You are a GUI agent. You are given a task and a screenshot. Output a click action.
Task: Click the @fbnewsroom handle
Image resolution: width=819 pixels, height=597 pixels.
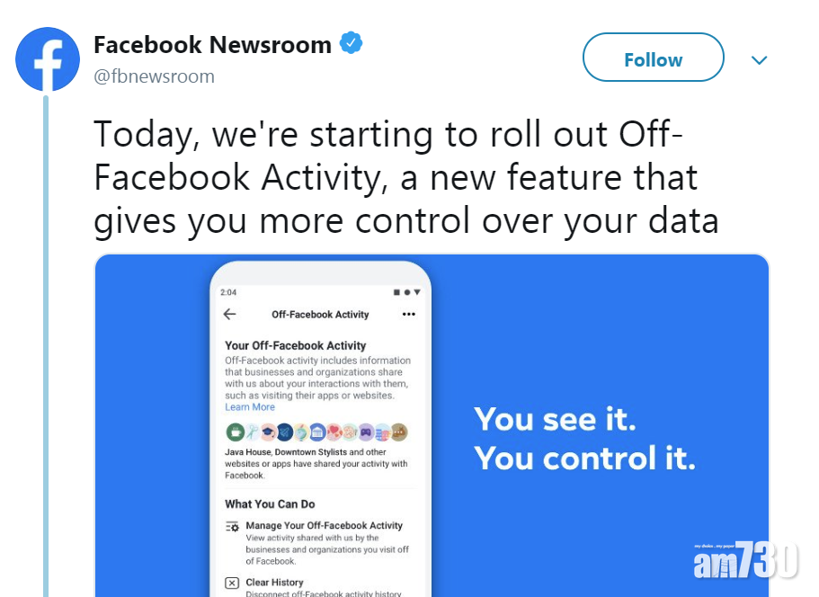[155, 76]
